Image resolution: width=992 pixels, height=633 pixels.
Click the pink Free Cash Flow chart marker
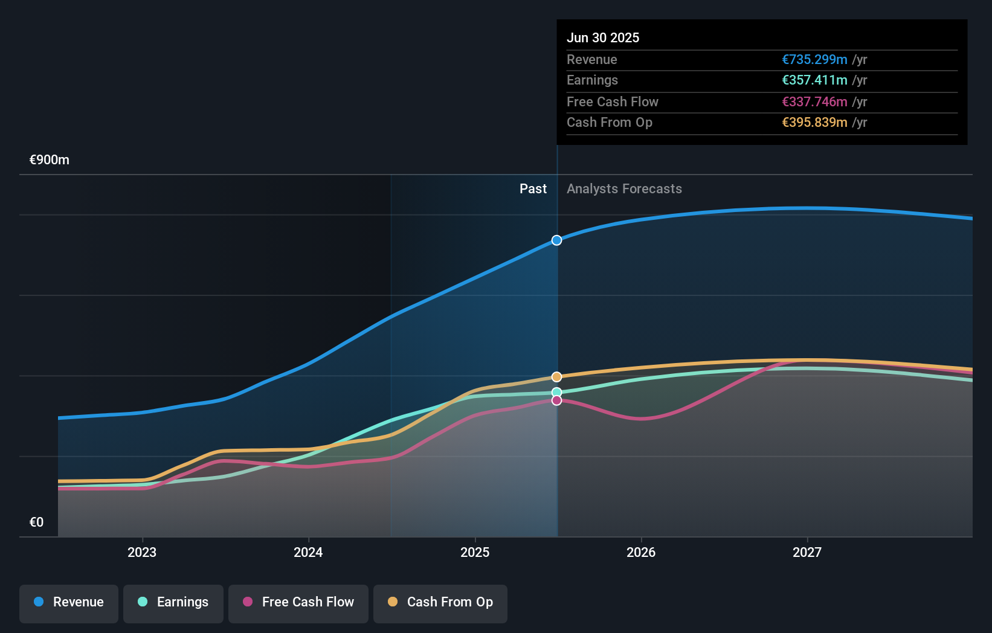(556, 401)
